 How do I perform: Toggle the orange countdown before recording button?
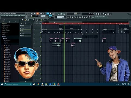pyautogui.click(x=38, y=14)
